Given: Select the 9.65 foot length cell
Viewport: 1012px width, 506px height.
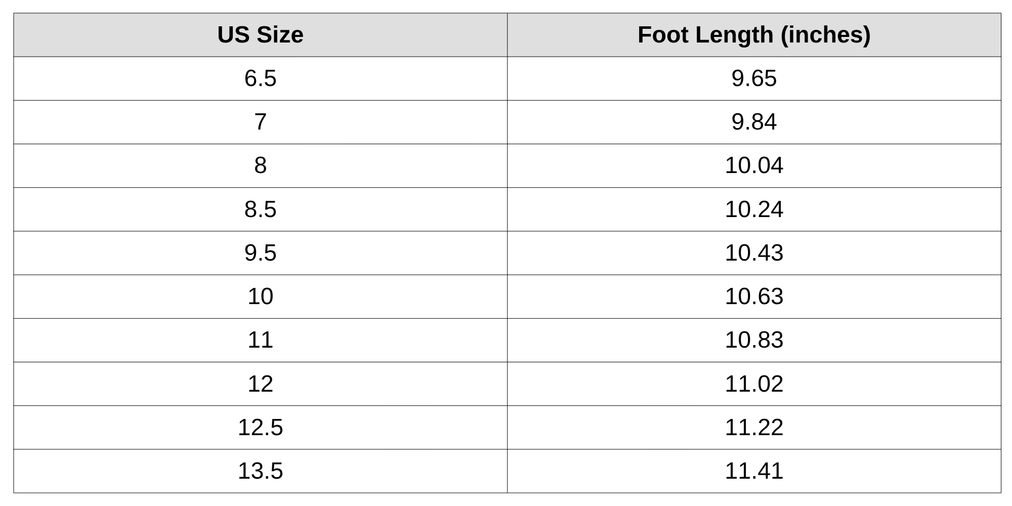Looking at the screenshot, I should pyautogui.click(x=754, y=78).
